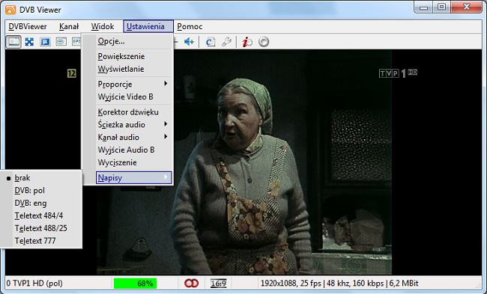Image resolution: width=487 pixels, height=294 pixels.
Task: Click the red stereo audio indicator
Action: (191, 283)
